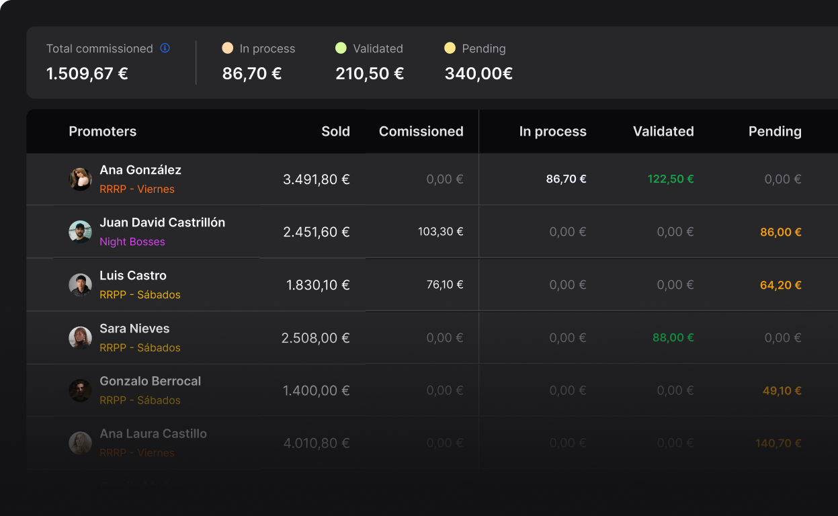Click the orange In process legend dot

[228, 48]
